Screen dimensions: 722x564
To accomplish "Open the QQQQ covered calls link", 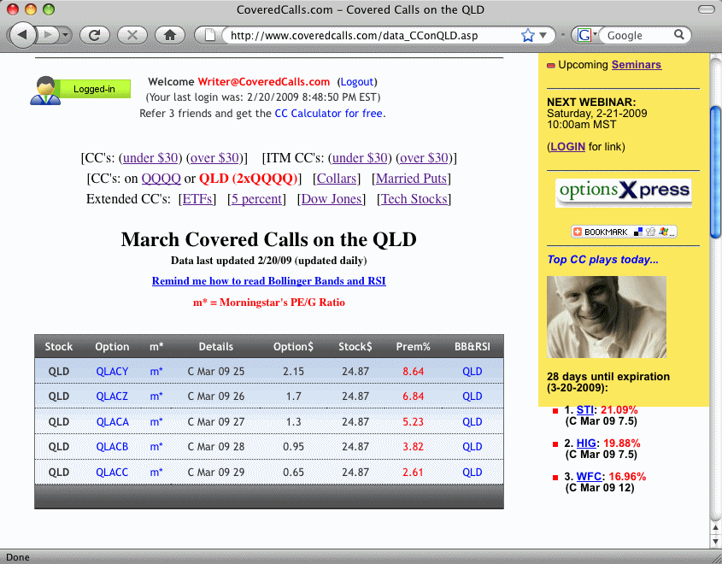I will [x=161, y=179].
